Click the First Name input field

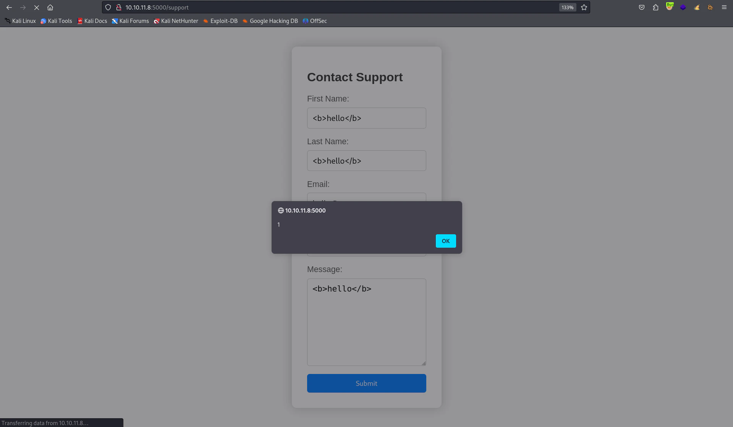366,118
